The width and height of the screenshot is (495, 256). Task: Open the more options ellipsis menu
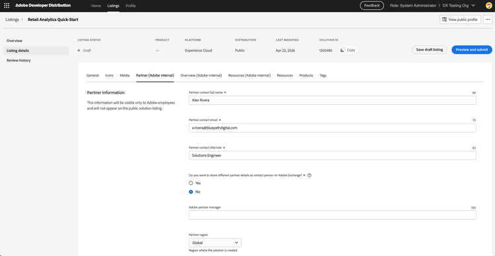pyautogui.click(x=488, y=20)
